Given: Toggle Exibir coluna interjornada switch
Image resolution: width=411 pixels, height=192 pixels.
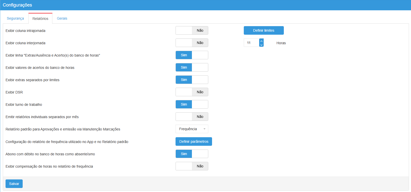Looking at the screenshot, I should pyautogui.click(x=192, y=43).
